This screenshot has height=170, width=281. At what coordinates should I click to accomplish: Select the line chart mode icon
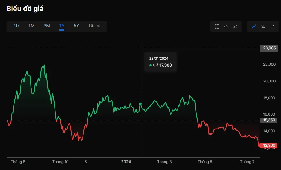click(254, 27)
